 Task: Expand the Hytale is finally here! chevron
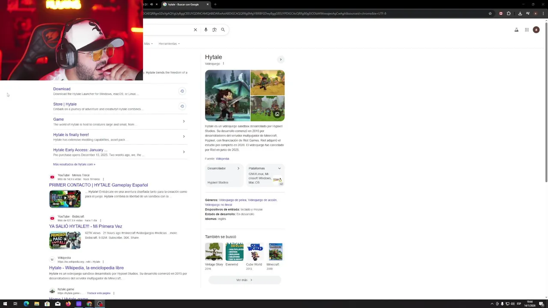point(184,136)
